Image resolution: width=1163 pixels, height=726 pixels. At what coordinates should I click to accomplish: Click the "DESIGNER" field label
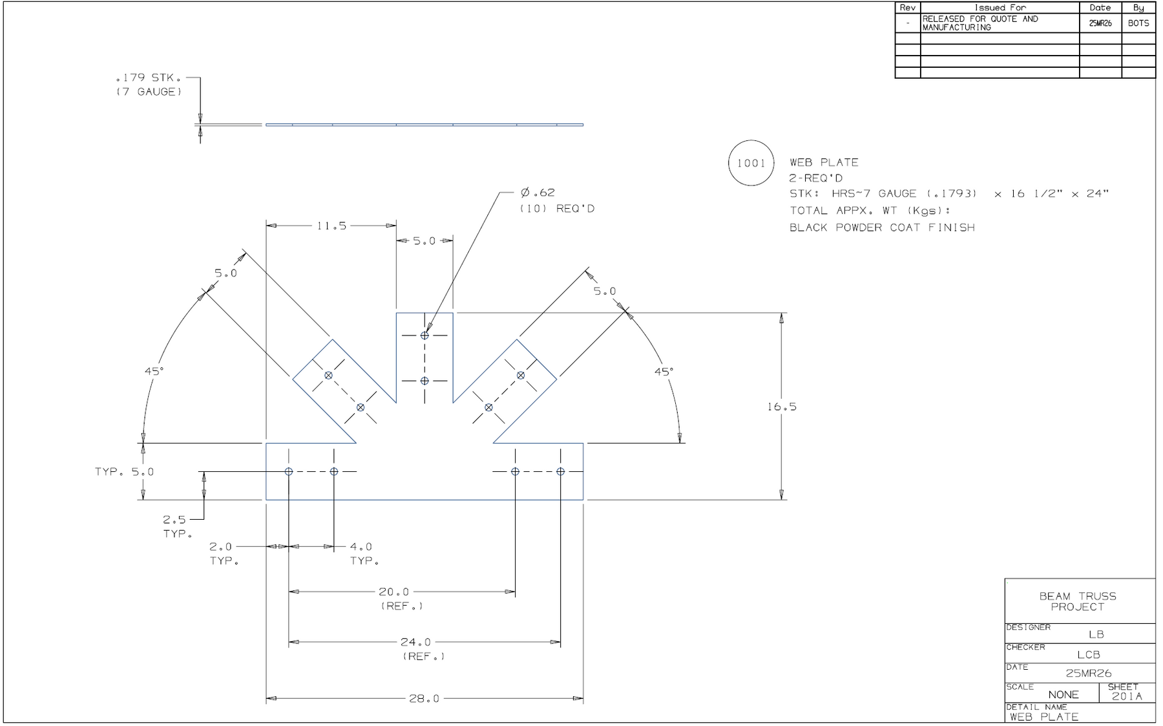coord(1028,628)
